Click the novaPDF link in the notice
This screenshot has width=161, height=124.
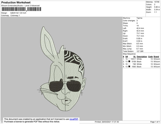pyautogui.click(x=74, y=119)
